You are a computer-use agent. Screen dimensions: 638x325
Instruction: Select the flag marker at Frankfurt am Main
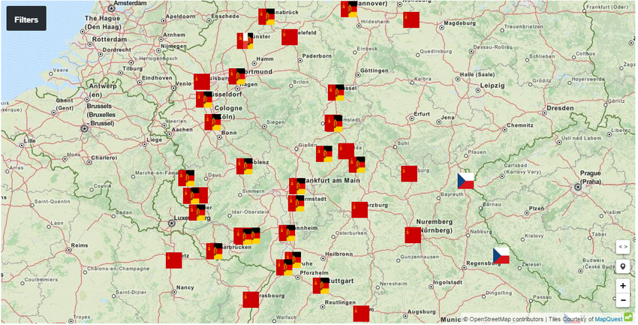(297, 186)
